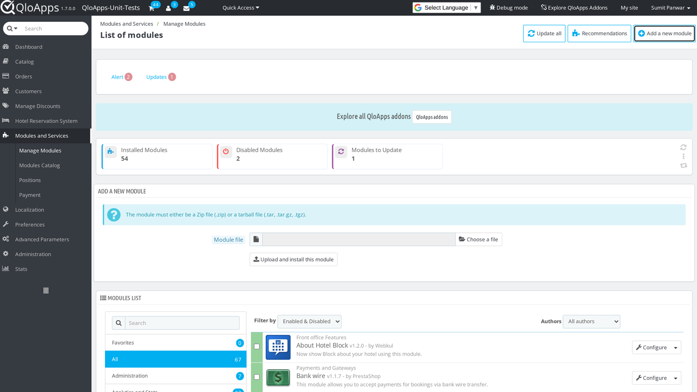This screenshot has width=697, height=392.
Task: Configure the About Hotel Block module
Action: pyautogui.click(x=652, y=347)
